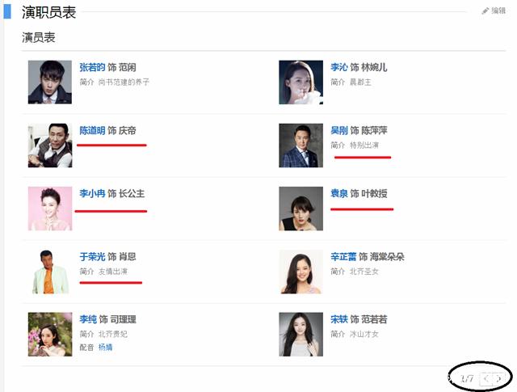This screenshot has height=392, width=517.
Task: Click 辛芷蕾 name link
Action: coord(343,257)
